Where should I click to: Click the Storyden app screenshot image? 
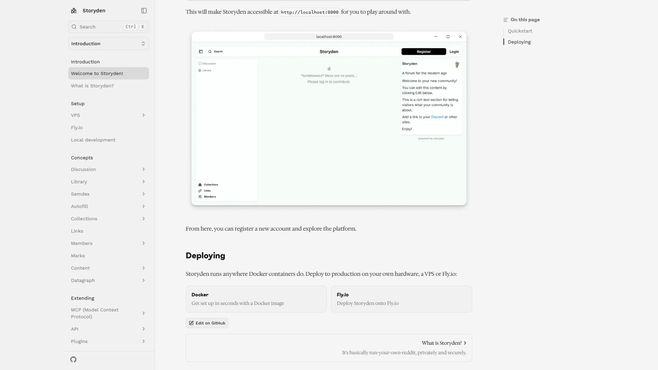click(329, 118)
